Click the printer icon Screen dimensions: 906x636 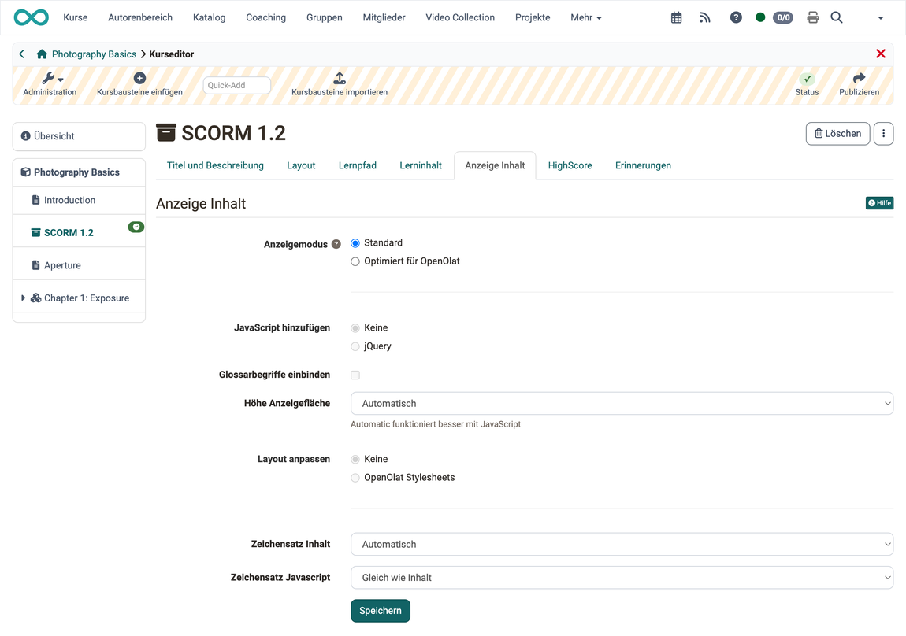point(813,17)
